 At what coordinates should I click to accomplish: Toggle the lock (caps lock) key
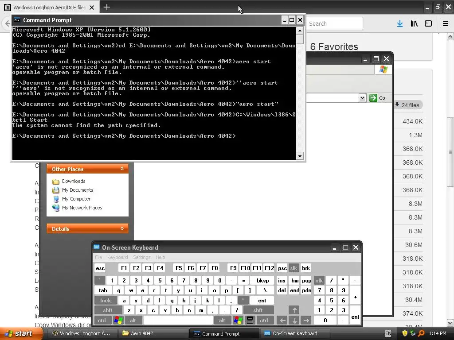[x=106, y=301]
